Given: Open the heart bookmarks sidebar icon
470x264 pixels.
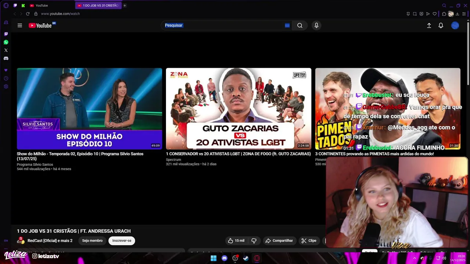Looking at the screenshot, I should pyautogui.click(x=6, y=70).
